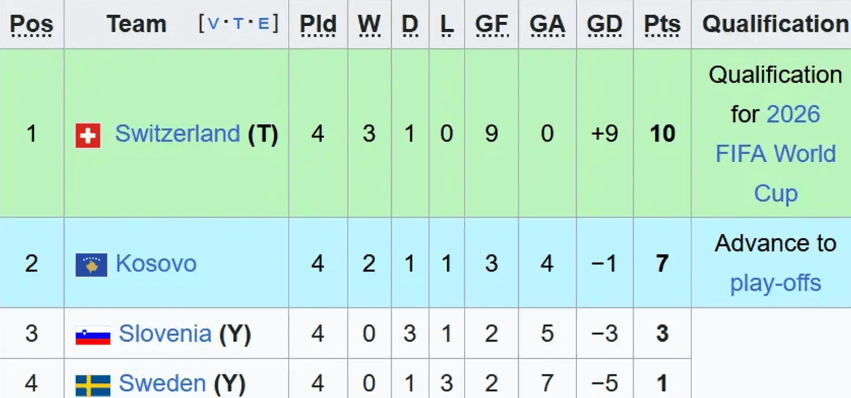Click the Pts column header
The height and width of the screenshot is (398, 851).
662,24
